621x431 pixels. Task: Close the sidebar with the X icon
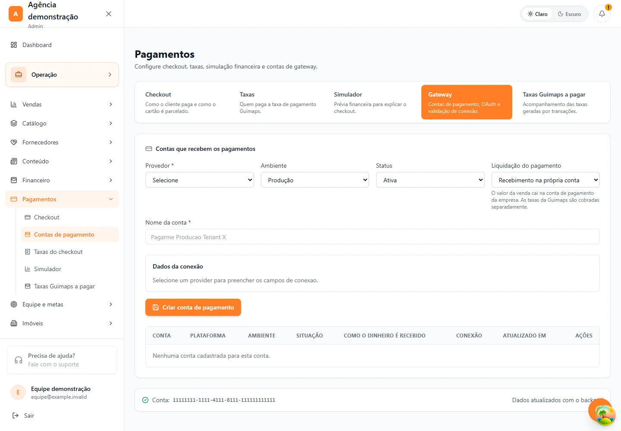tap(109, 14)
